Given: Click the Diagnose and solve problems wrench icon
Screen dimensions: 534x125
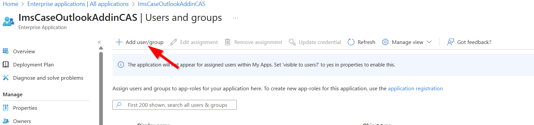Looking at the screenshot, I should click(6, 77).
